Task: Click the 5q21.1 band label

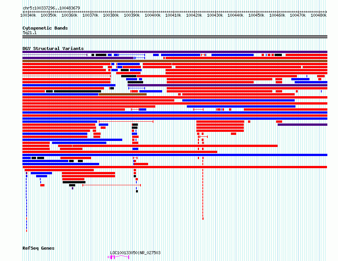Action: pyautogui.click(x=30, y=33)
